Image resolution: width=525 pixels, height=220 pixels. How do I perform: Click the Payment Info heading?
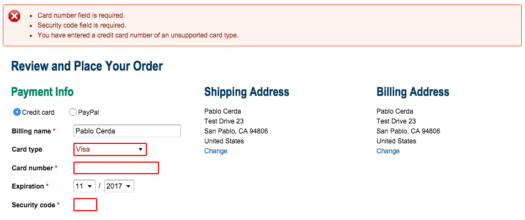tap(43, 92)
